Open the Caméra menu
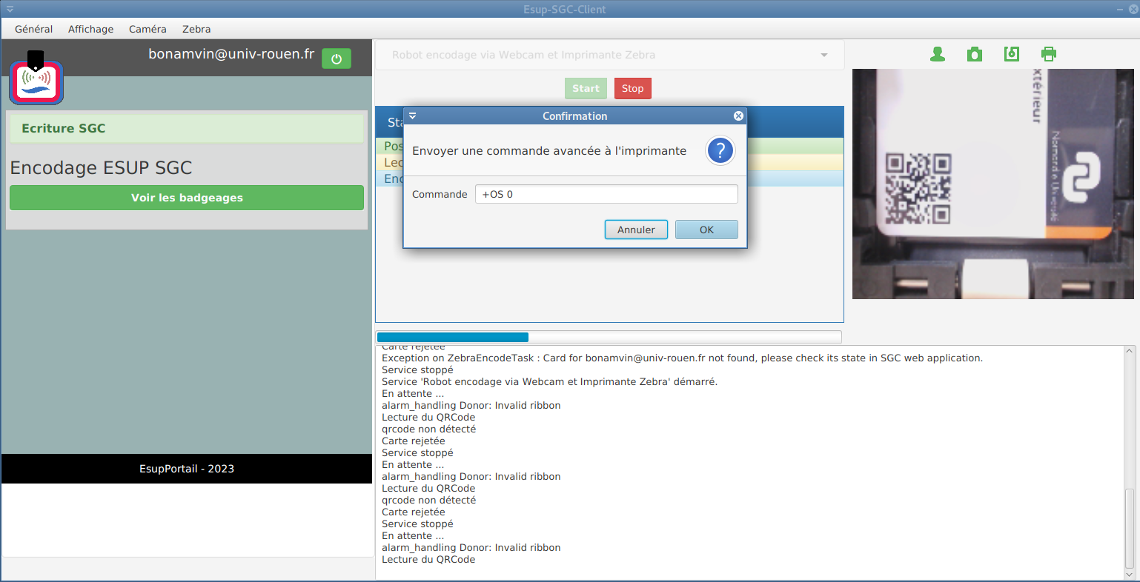The image size is (1140, 582). (148, 29)
